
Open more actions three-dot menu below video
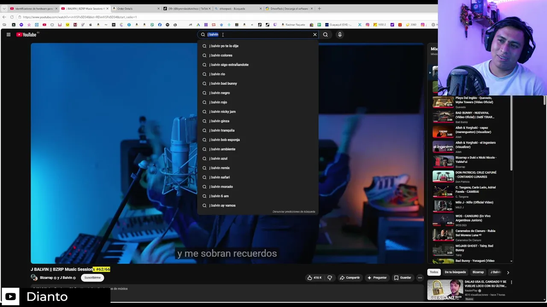[420, 278]
